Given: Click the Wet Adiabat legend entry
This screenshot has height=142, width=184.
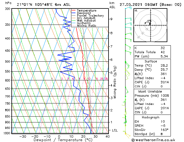Looking at the screenshot, I should point(84,21).
